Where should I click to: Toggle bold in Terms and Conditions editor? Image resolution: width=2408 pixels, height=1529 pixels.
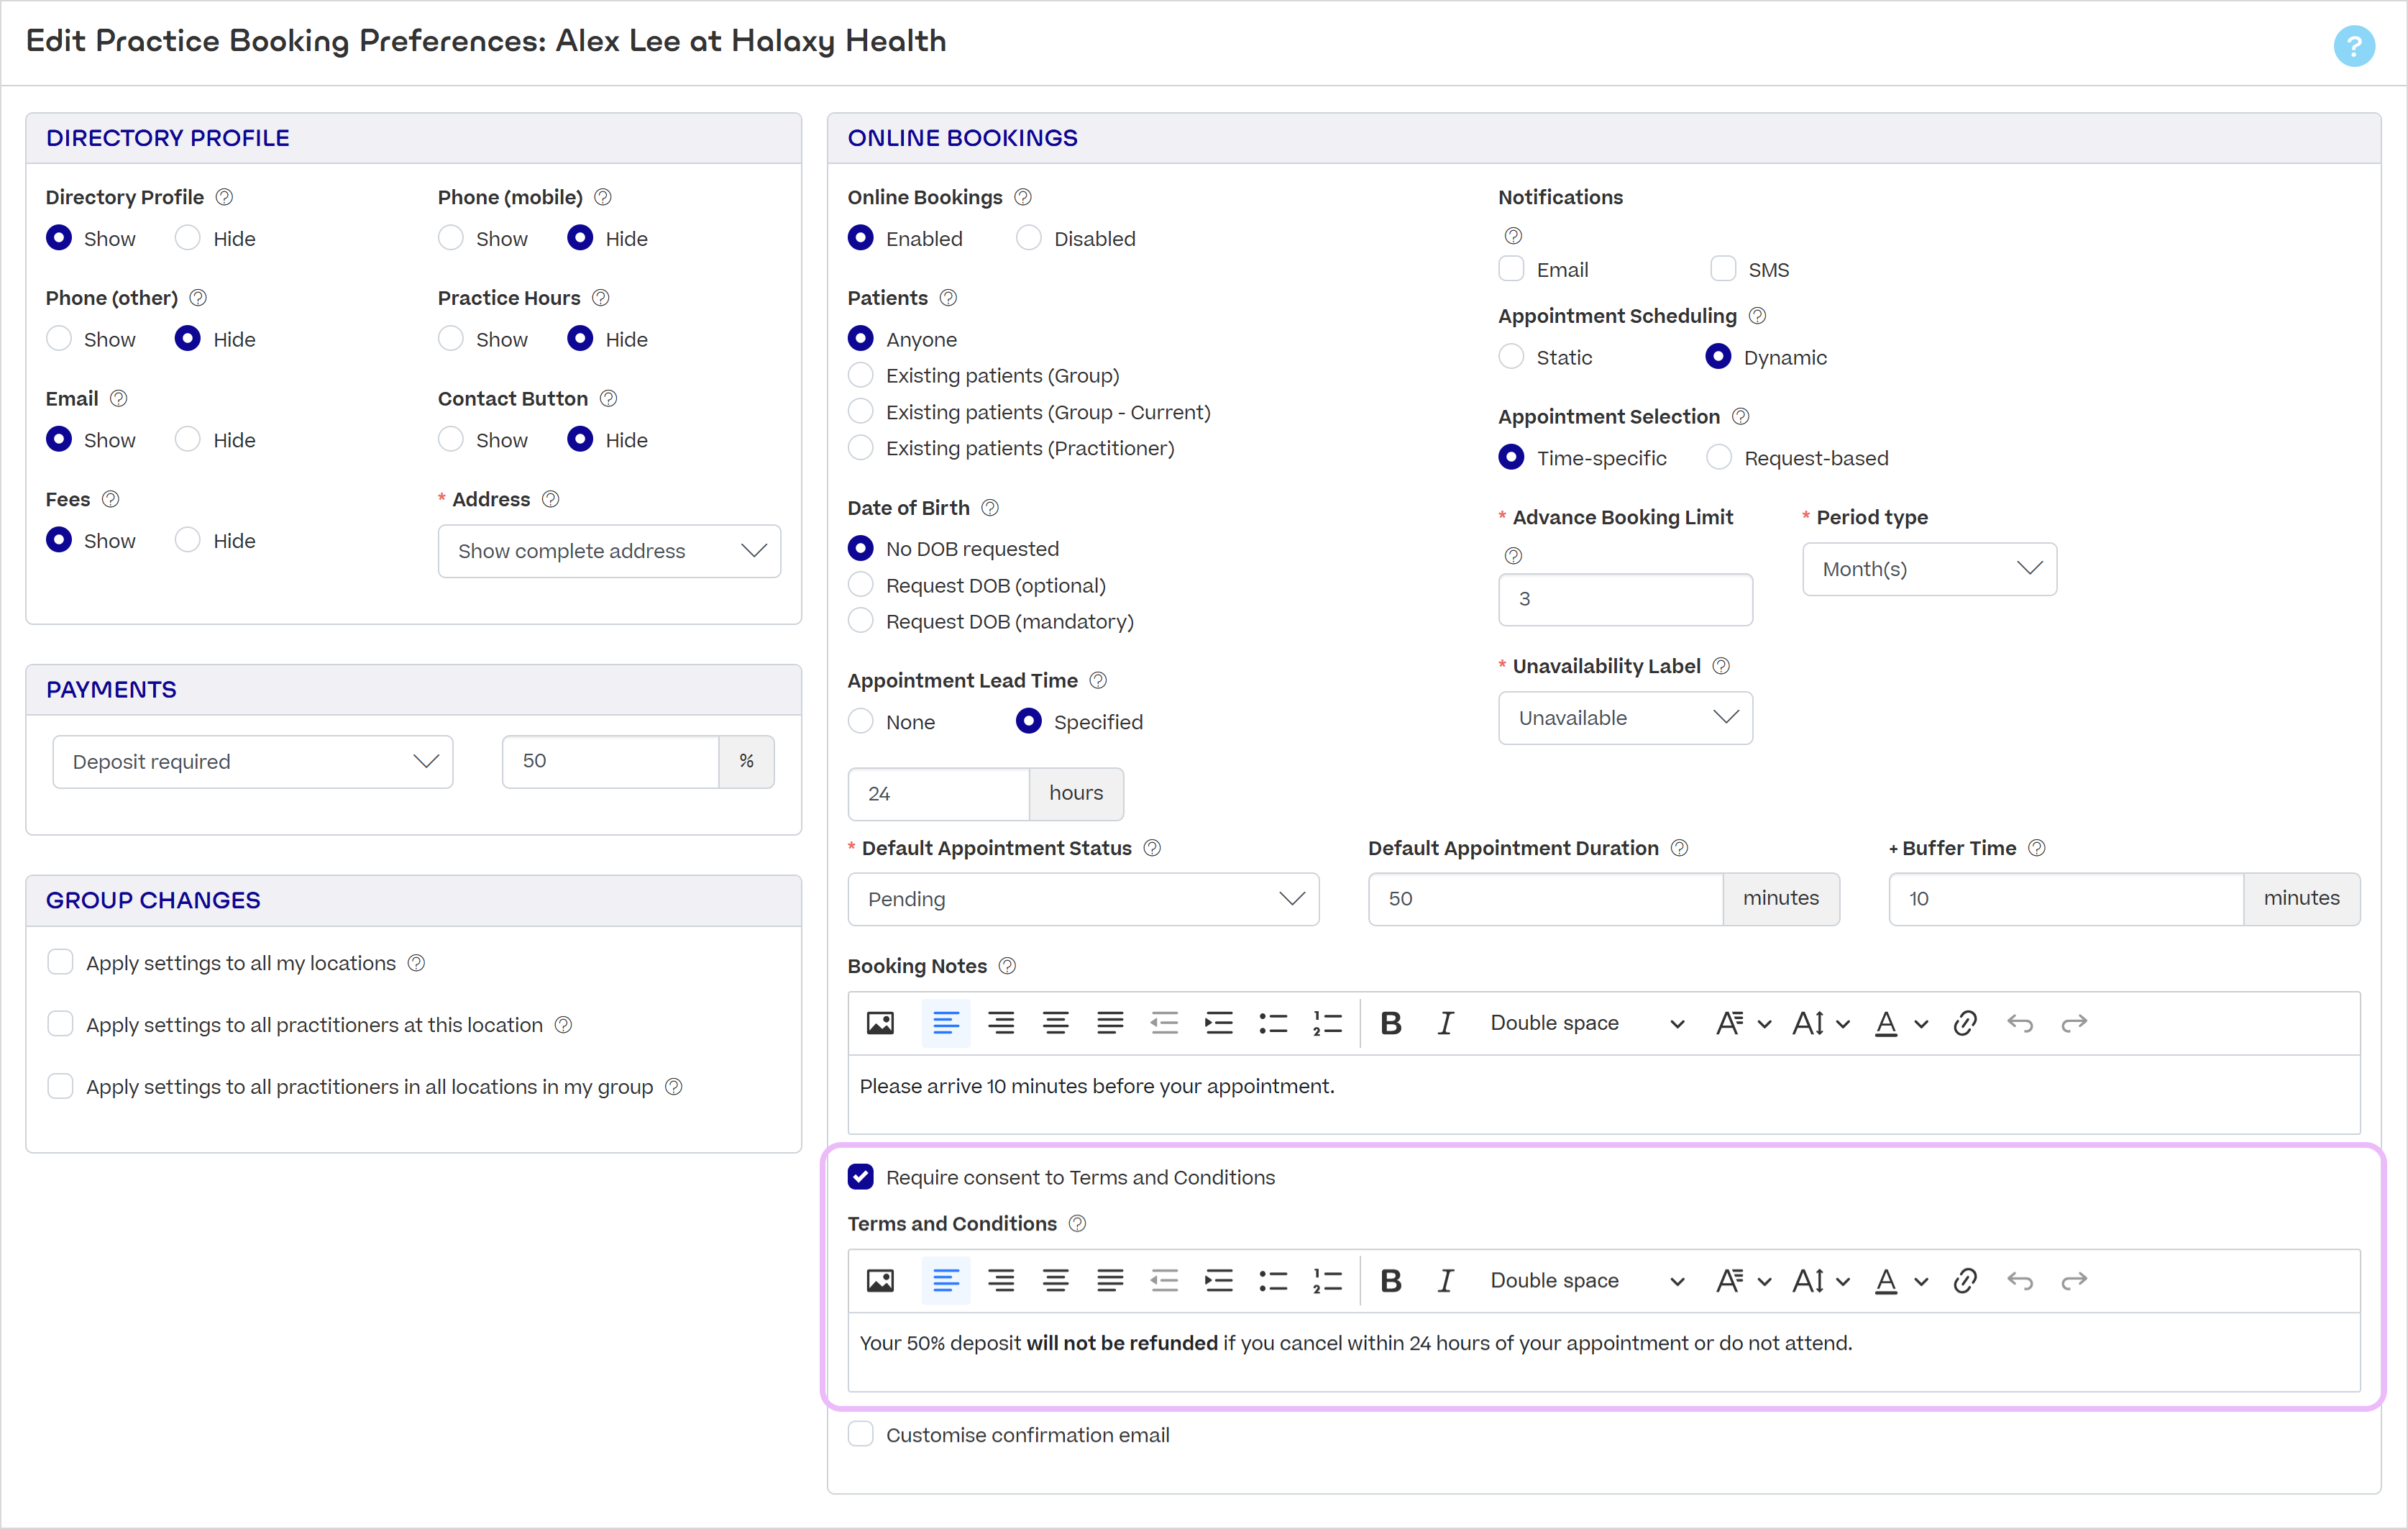[x=1390, y=1281]
